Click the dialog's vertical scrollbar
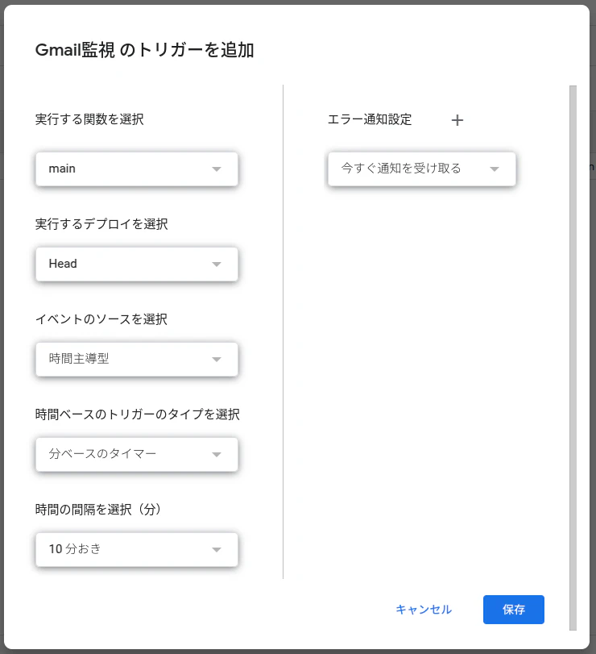The image size is (596, 654). coord(573,358)
